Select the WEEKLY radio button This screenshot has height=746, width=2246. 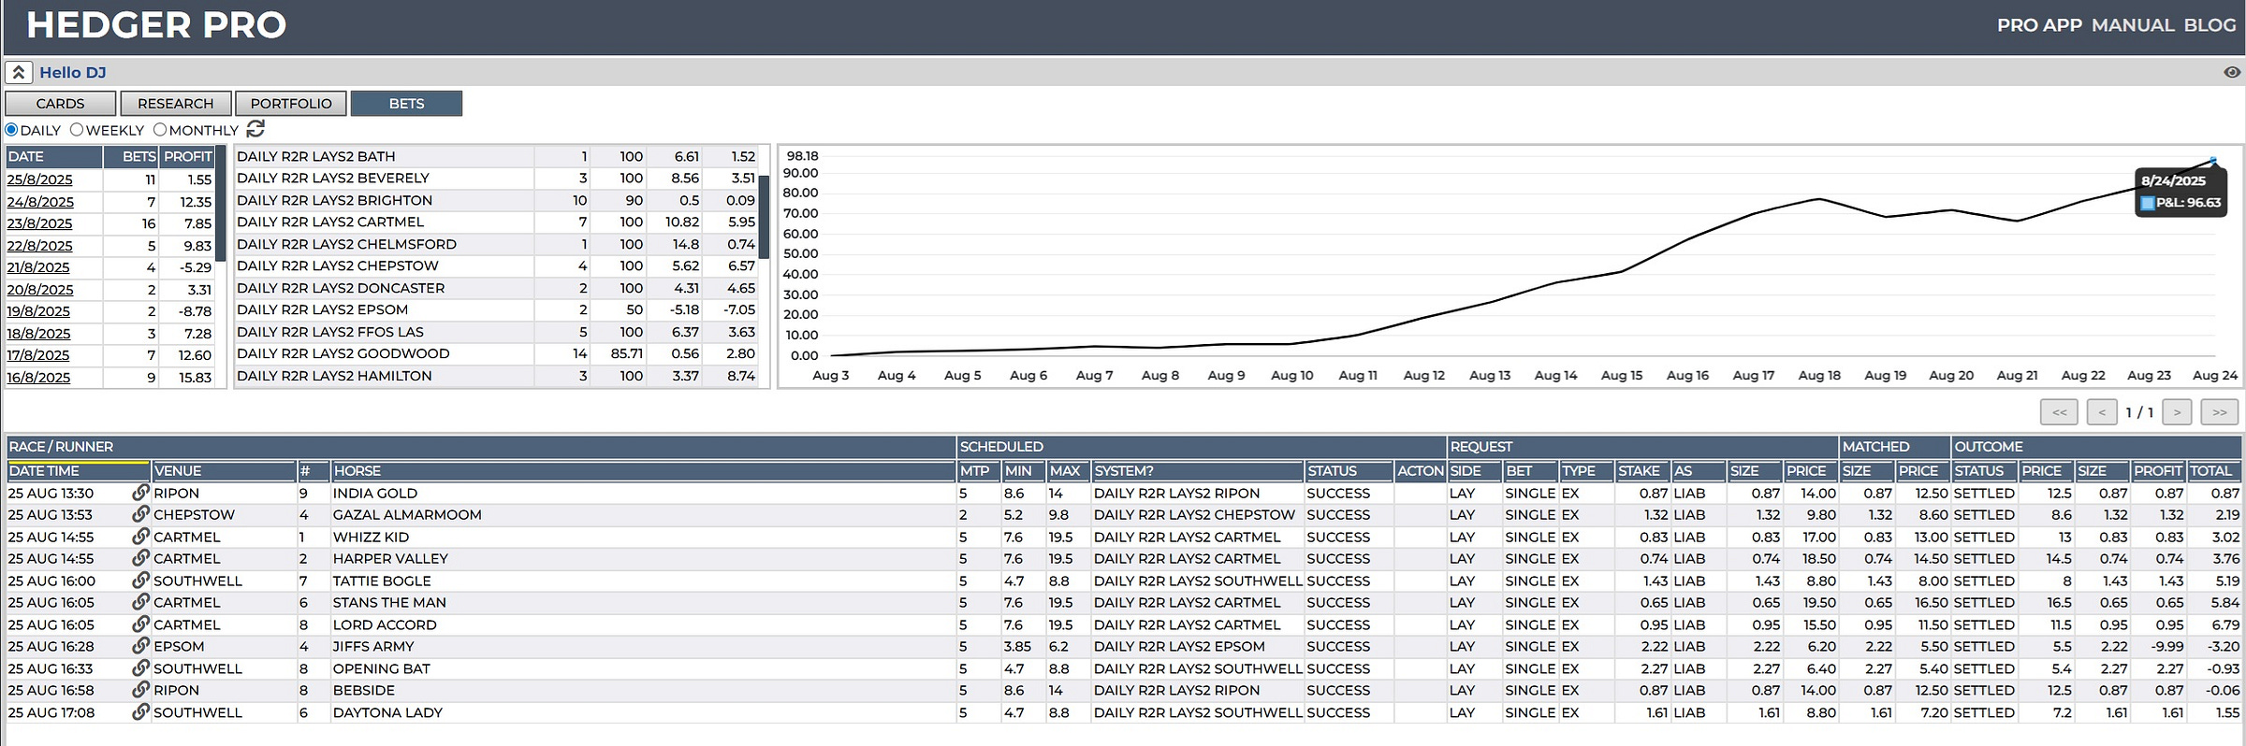[x=77, y=130]
